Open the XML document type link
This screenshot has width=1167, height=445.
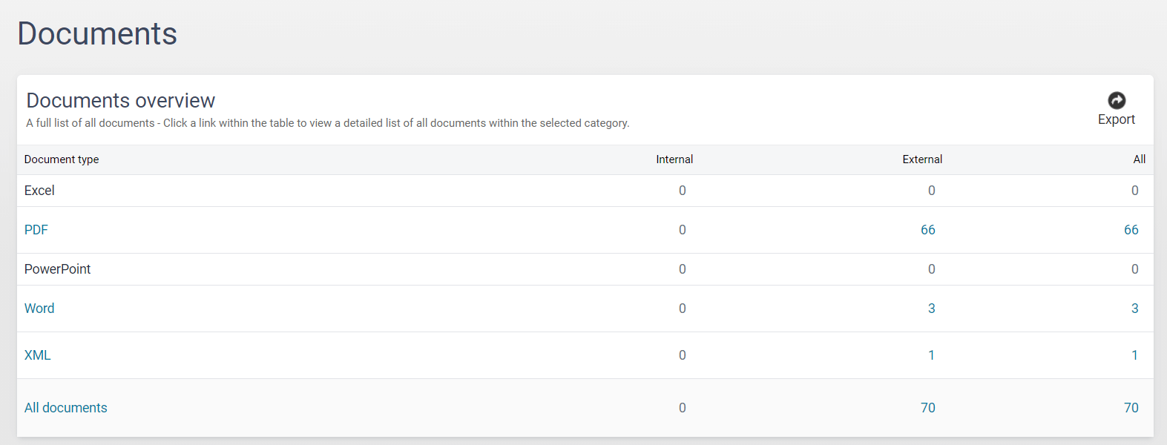tap(37, 355)
